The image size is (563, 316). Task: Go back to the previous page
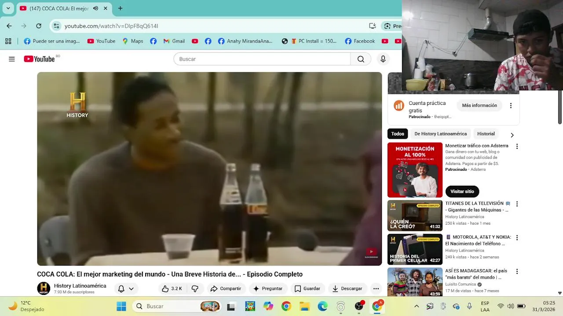pyautogui.click(x=9, y=26)
